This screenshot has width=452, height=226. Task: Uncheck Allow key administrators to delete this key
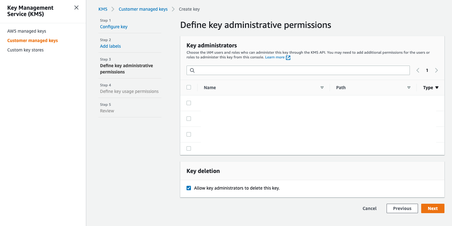[x=189, y=188]
